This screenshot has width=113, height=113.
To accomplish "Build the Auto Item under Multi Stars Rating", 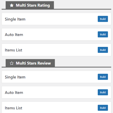I will tap(103, 34).
